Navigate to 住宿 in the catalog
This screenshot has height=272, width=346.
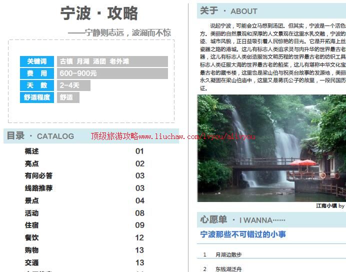point(32,225)
